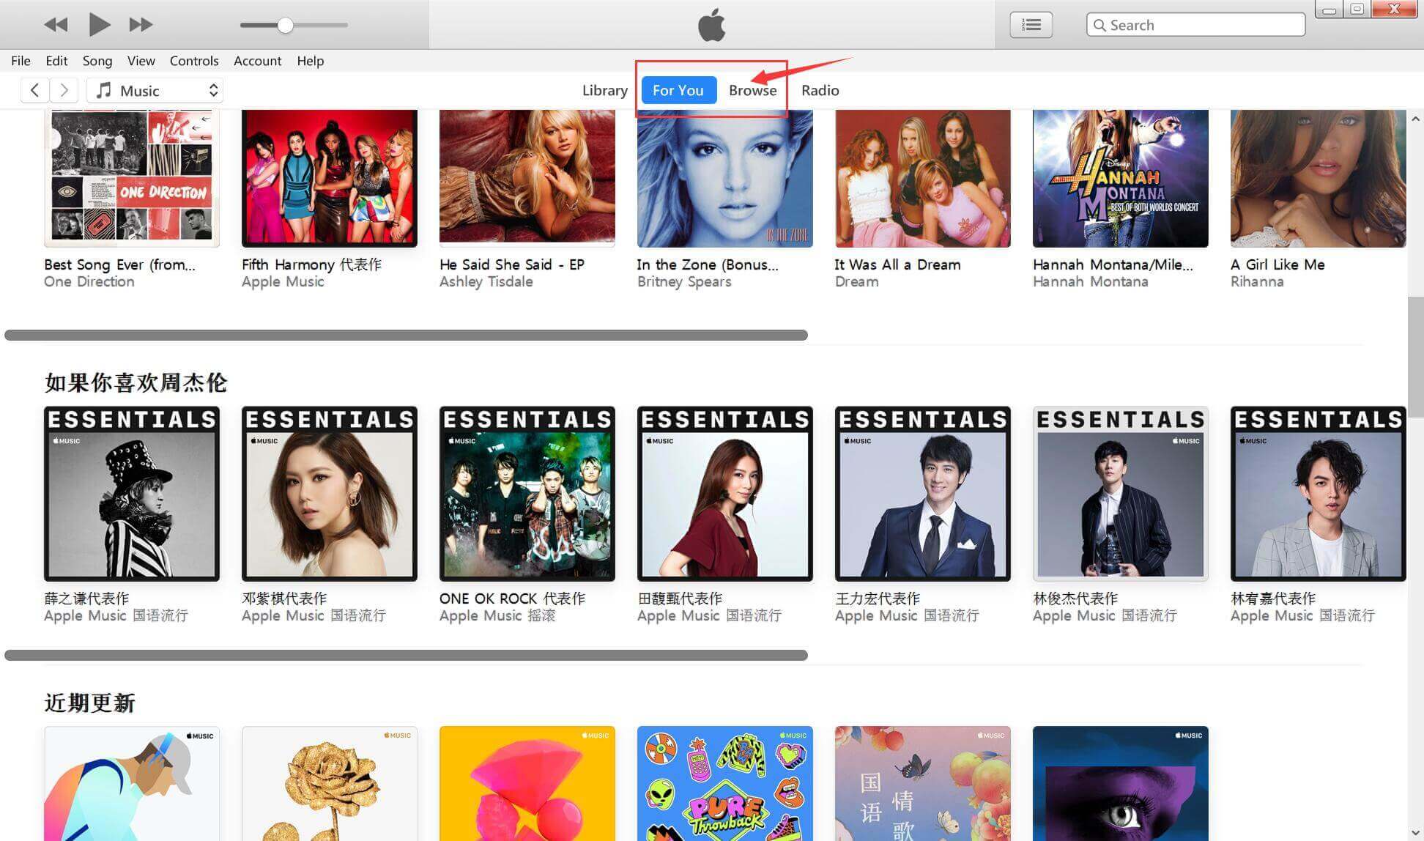Open the File menu
The width and height of the screenshot is (1424, 841).
(x=20, y=60)
